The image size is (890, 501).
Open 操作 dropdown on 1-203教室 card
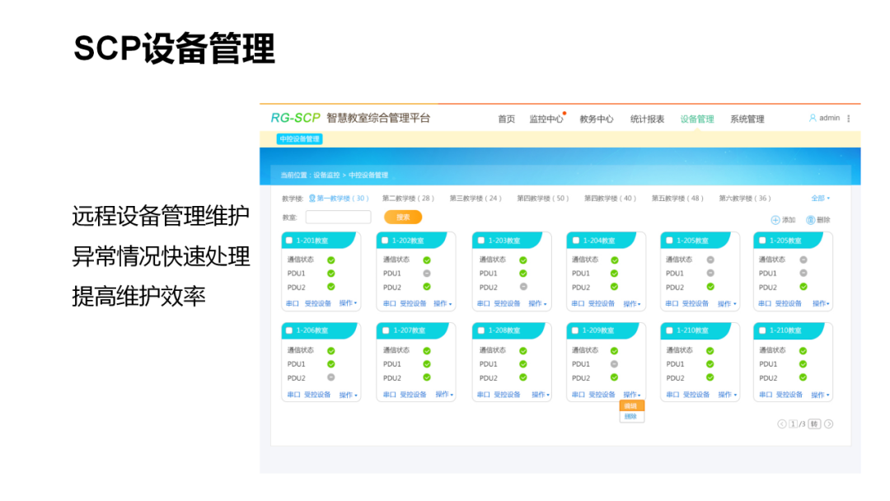[537, 303]
